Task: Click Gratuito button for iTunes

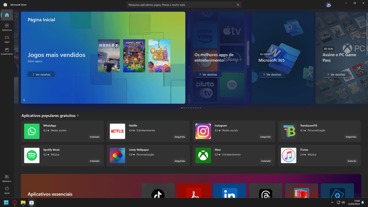Action: (x=351, y=161)
